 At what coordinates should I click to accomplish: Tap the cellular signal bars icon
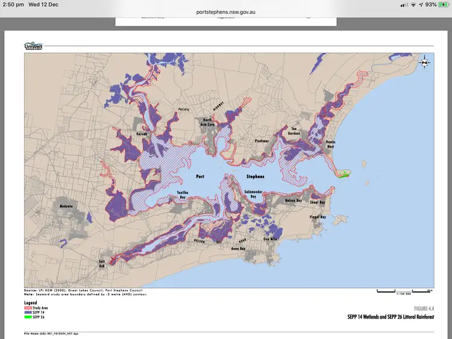pos(404,5)
